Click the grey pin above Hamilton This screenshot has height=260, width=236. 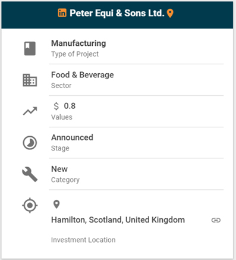click(56, 204)
